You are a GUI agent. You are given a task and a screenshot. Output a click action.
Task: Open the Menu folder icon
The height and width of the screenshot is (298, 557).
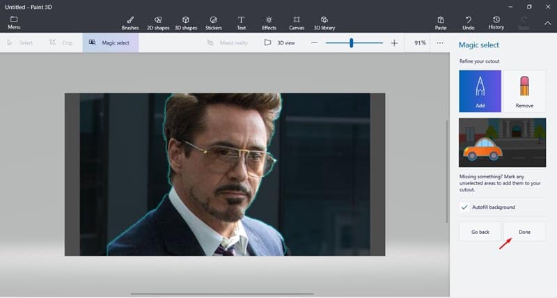(x=14, y=22)
